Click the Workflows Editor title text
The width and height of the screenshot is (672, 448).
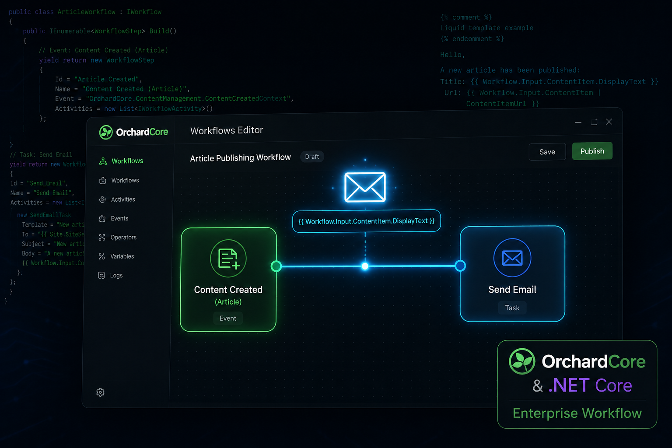227,130
